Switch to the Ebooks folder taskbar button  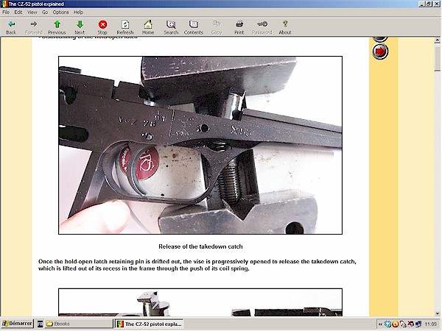click(x=78, y=324)
